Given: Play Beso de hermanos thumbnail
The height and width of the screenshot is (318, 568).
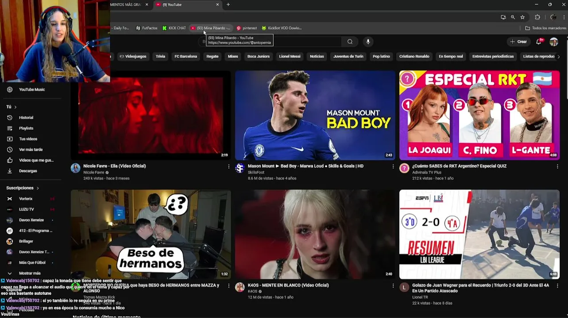Looking at the screenshot, I should pos(151,235).
